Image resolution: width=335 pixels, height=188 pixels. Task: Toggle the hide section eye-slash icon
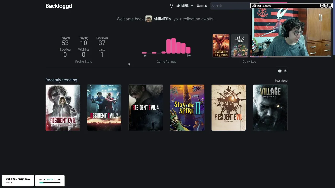(286, 71)
